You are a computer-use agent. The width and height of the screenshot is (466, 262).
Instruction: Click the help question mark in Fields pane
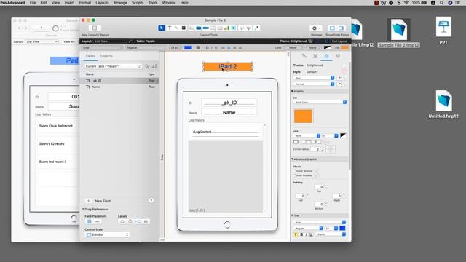(x=151, y=201)
